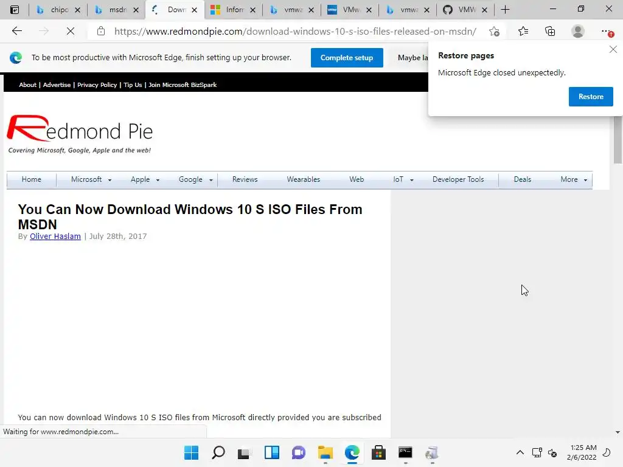The image size is (623, 467).
Task: Close the chipo tab
Action: (x=77, y=10)
